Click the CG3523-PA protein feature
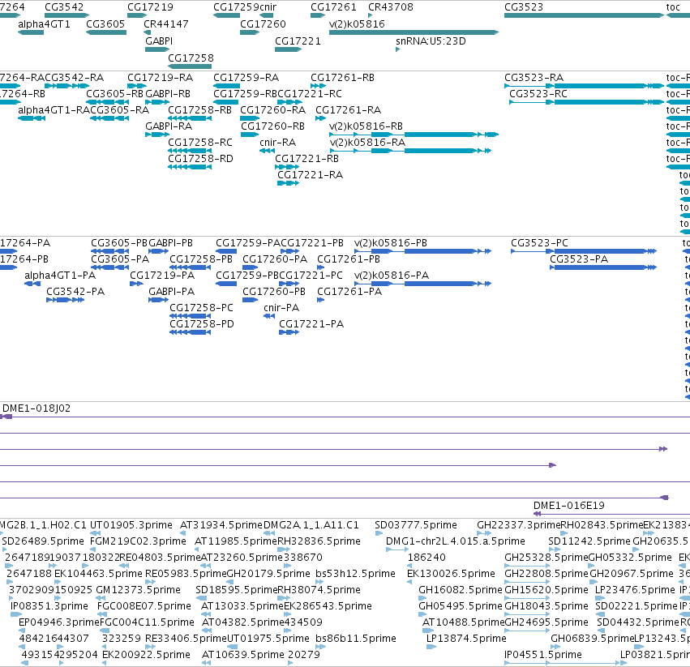The width and height of the screenshot is (690, 667). [603, 267]
